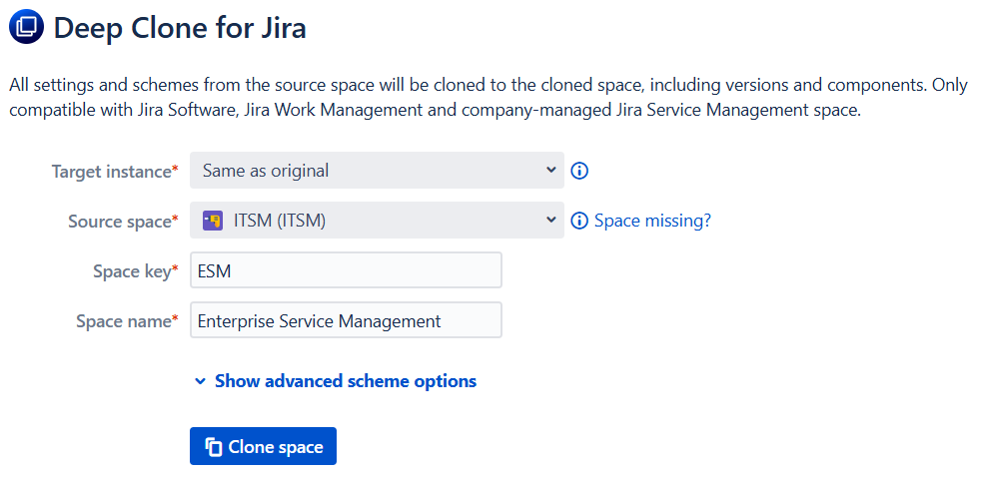Click into the Enterprise Service Management name field
The width and height of the screenshot is (982, 478).
point(346,321)
